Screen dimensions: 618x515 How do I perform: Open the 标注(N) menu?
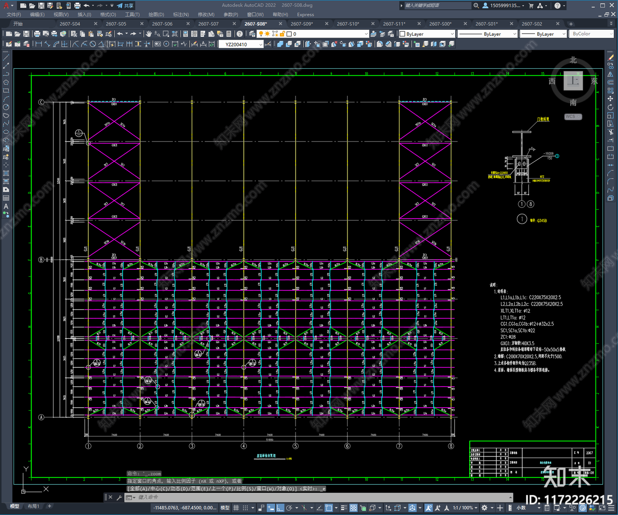pyautogui.click(x=181, y=15)
